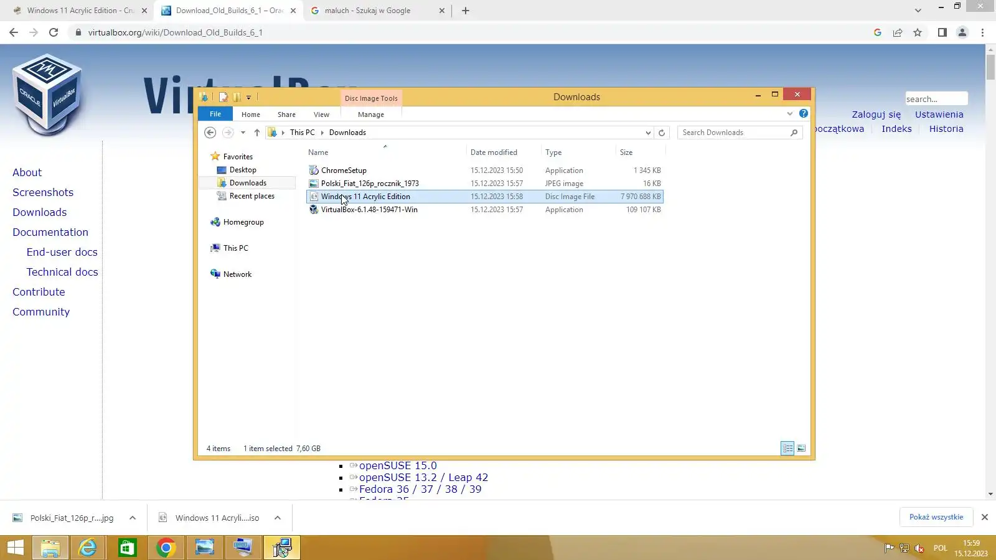Bookmark this page with the star icon
The width and height of the screenshot is (996, 560).
918,32
